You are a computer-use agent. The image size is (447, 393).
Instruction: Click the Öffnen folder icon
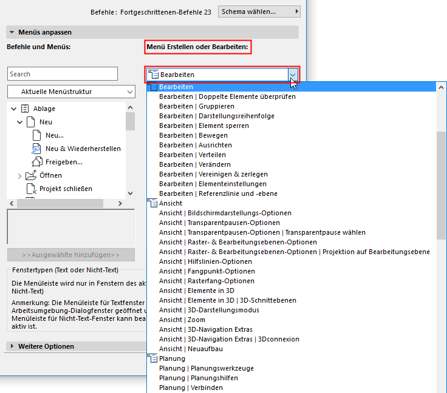tap(31, 175)
